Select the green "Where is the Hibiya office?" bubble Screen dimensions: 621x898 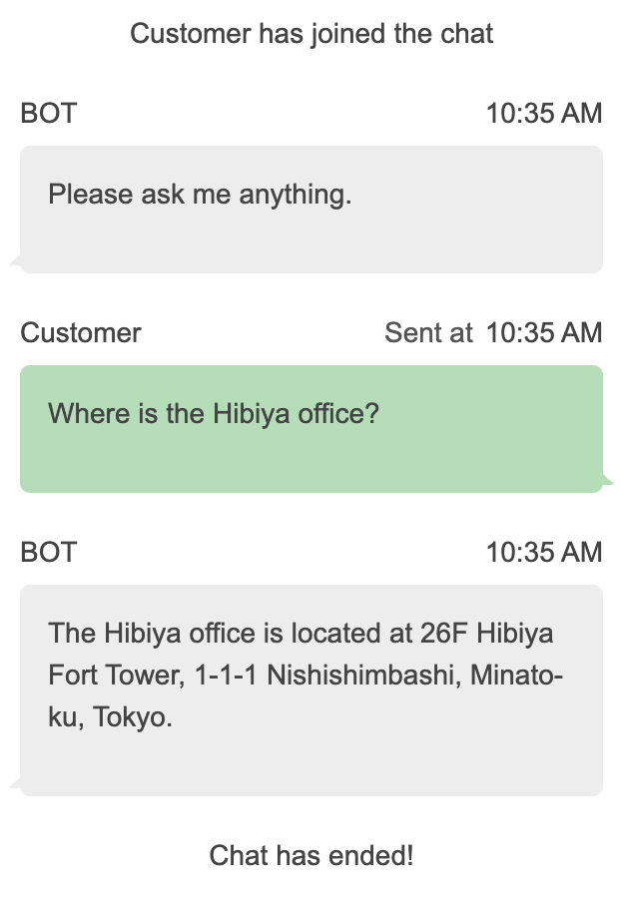(311, 429)
